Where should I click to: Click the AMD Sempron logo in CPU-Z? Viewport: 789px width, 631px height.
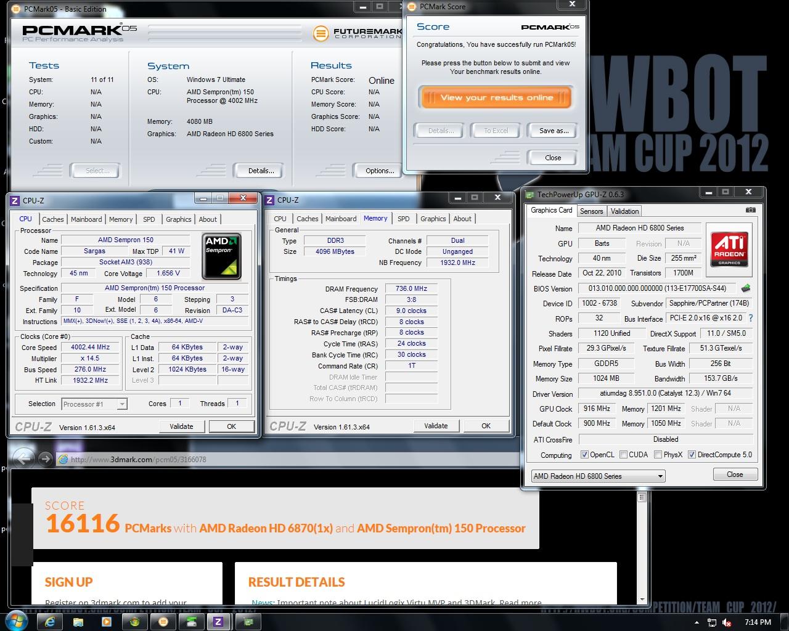pyautogui.click(x=221, y=256)
